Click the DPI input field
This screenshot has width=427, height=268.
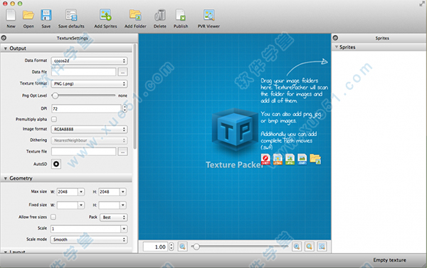(x=87, y=108)
